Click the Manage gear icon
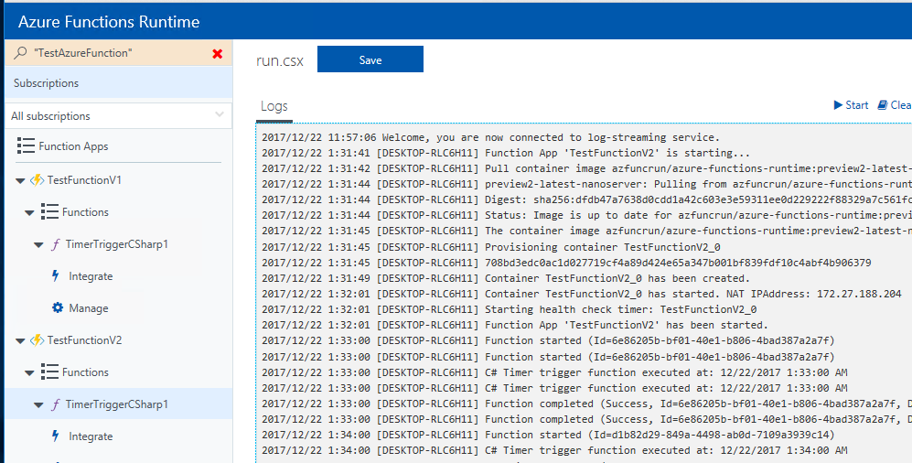The height and width of the screenshot is (463, 912). pos(58,307)
